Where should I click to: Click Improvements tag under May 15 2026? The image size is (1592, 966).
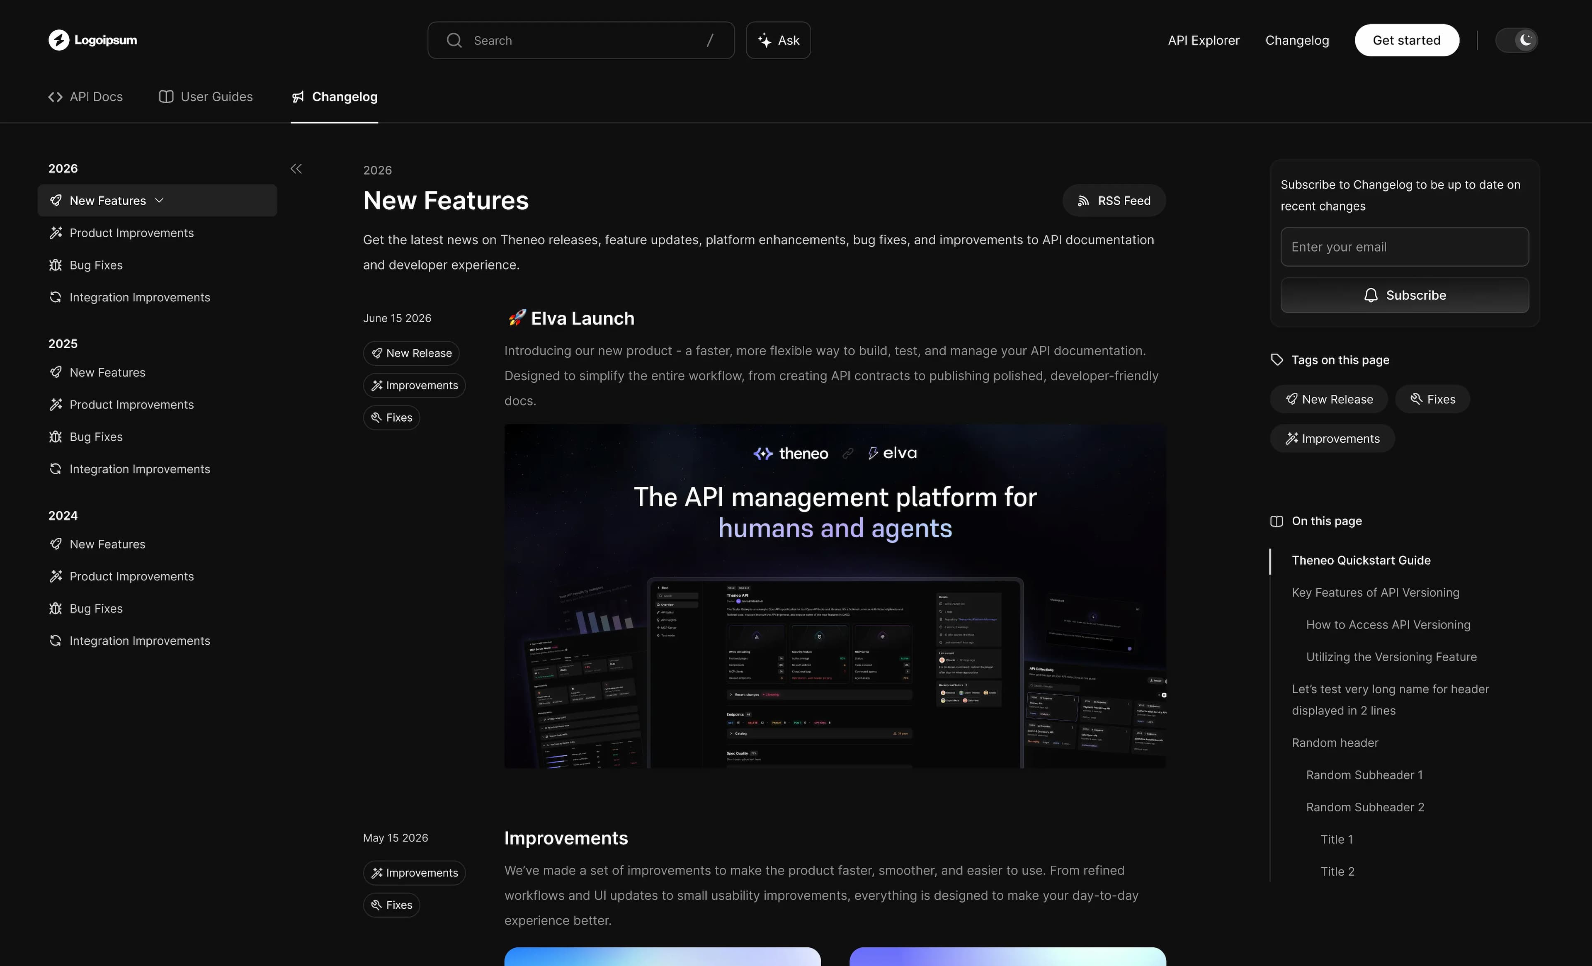point(414,873)
